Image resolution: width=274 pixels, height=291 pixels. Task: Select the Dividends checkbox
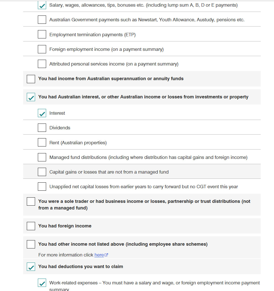coord(42,128)
